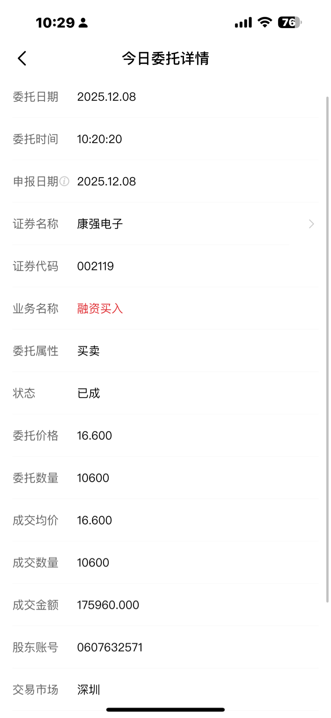Tap the 今日委托详情 page title
This screenshot has width=331, height=718.
pos(165,58)
